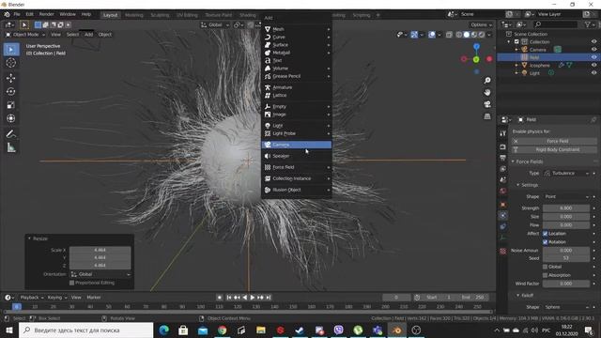Screen dimensions: 601x338
Task: Click the Z axis on navigation gizmo
Action: [x=476, y=47]
